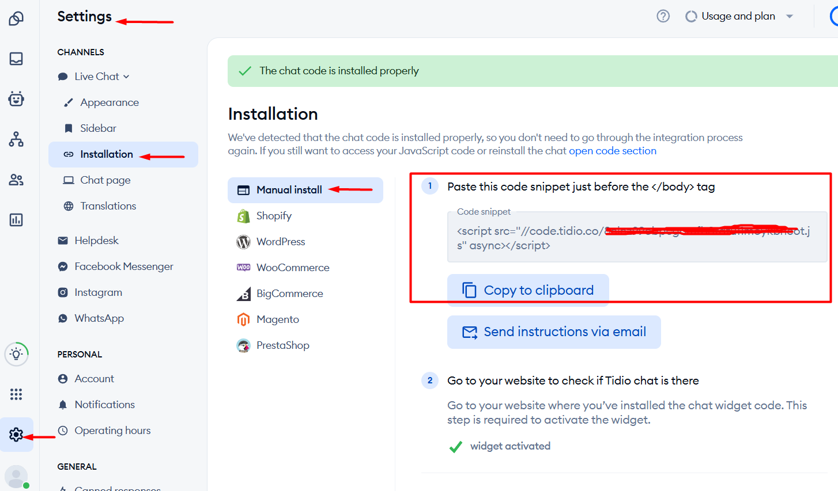Click the lightbulb tips icon

tap(16, 354)
